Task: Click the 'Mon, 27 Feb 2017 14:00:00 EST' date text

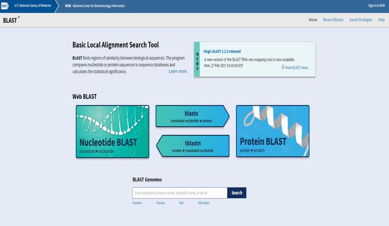Action: (223, 66)
